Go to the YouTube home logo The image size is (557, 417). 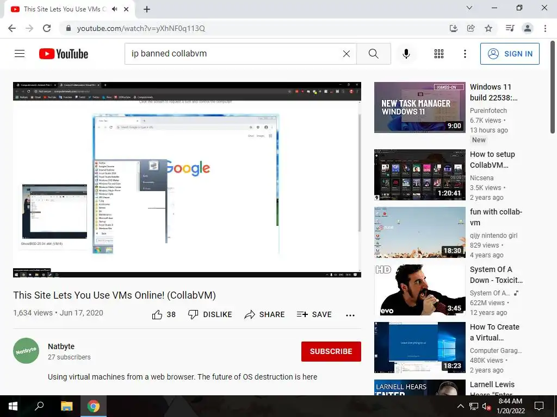[x=64, y=54]
